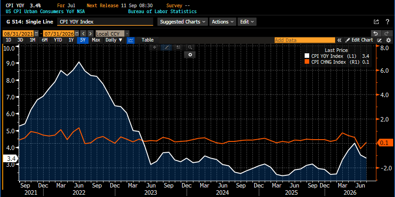Click the Bureau of Labor Statistics source text
Viewport: 395px width, 197px height.
(163, 11)
